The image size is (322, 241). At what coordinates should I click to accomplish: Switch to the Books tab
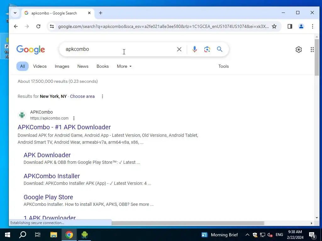tap(103, 67)
